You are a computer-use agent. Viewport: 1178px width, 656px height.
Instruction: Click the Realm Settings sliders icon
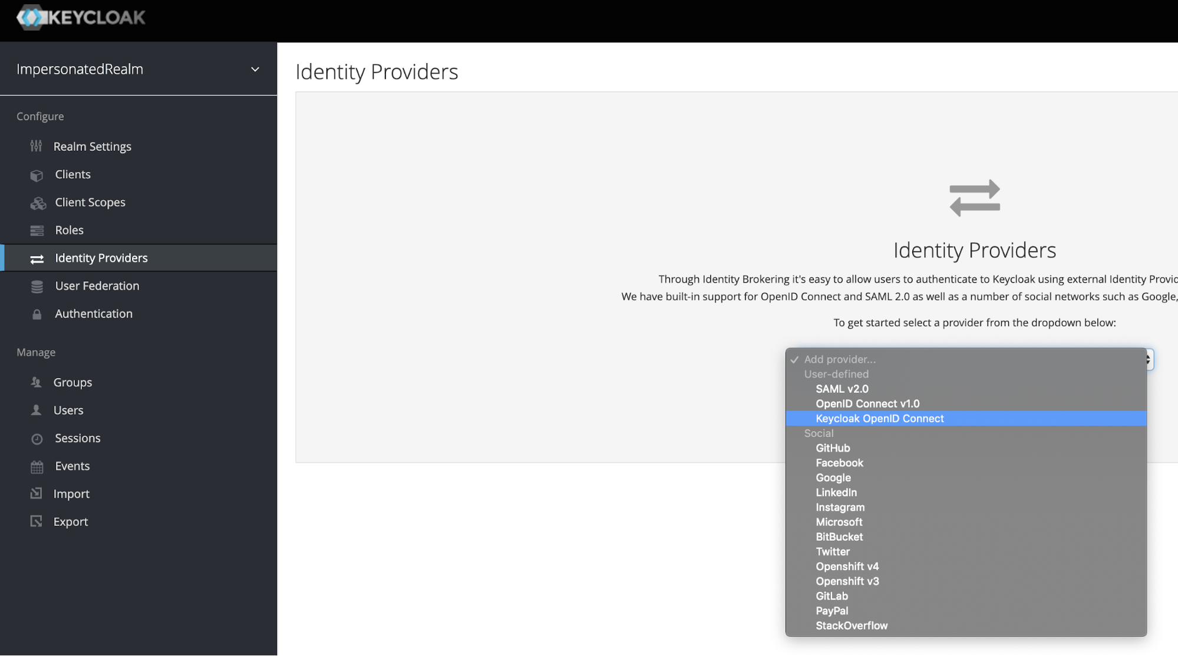[x=36, y=146]
